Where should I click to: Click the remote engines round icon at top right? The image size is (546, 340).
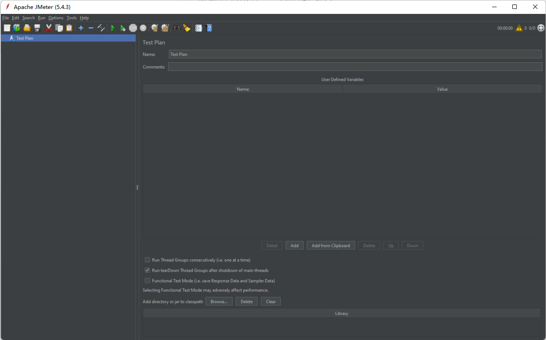tap(541, 28)
